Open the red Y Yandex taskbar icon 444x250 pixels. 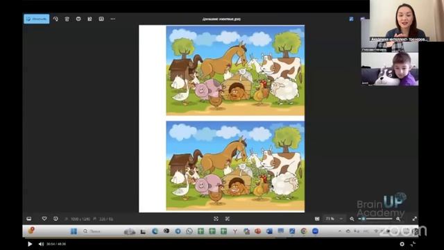235,231
